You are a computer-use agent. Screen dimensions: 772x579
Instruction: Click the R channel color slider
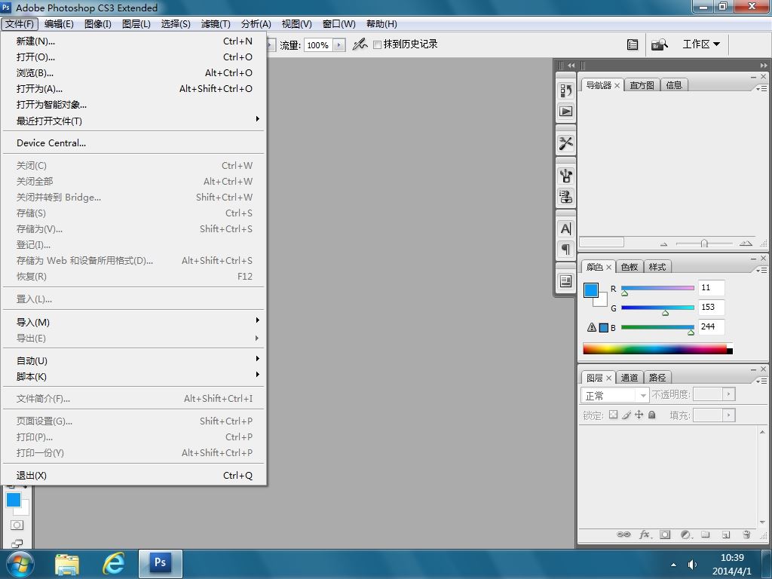657,288
